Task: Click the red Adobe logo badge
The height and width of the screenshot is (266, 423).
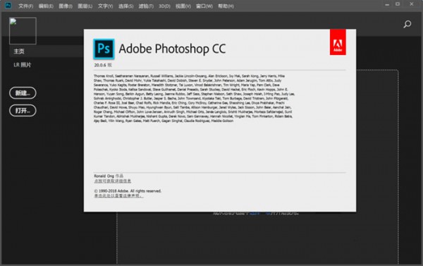Action: click(338, 42)
